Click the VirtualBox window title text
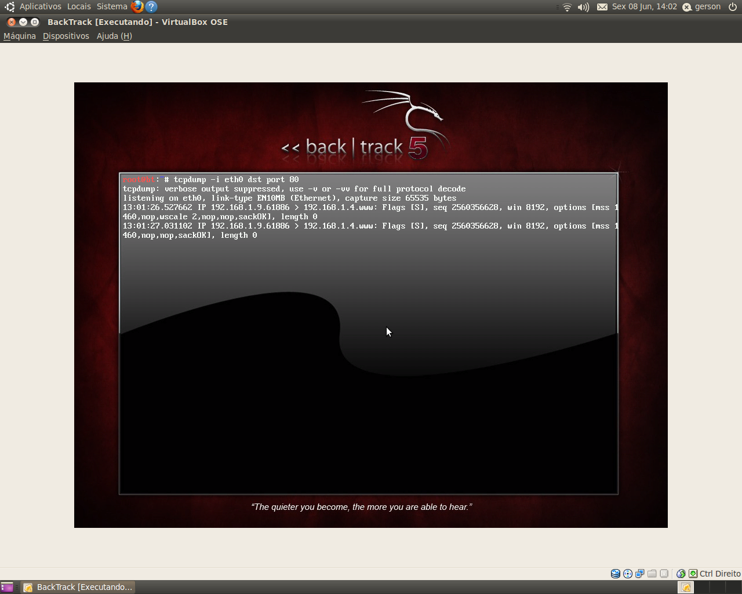 click(137, 22)
